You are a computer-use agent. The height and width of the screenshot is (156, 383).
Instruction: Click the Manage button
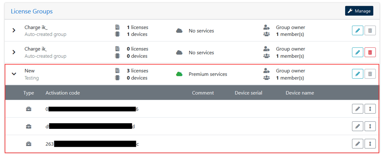(x=359, y=11)
